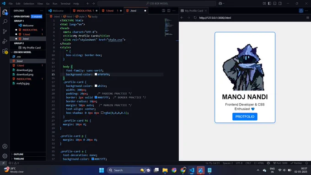Open the Explorer view in activity bar

pos(5,12)
